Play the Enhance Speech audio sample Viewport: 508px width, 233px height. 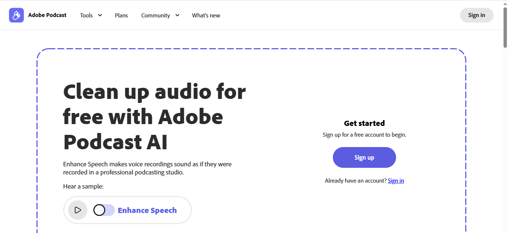78,210
